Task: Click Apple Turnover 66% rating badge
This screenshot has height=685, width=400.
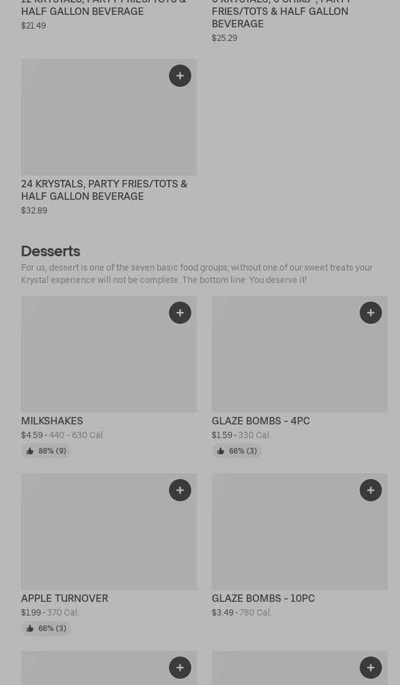Action: pos(47,629)
